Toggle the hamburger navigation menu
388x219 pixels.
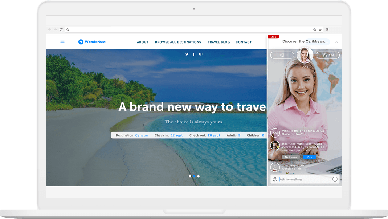click(x=62, y=42)
